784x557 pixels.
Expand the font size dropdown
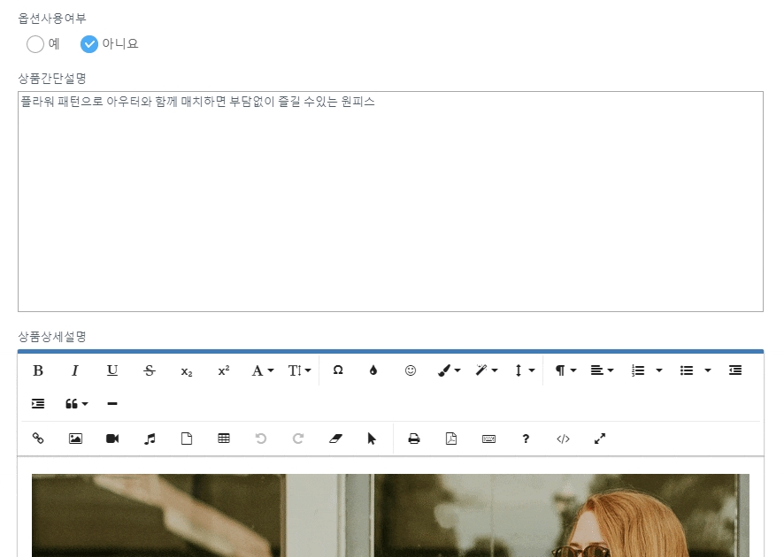point(300,370)
